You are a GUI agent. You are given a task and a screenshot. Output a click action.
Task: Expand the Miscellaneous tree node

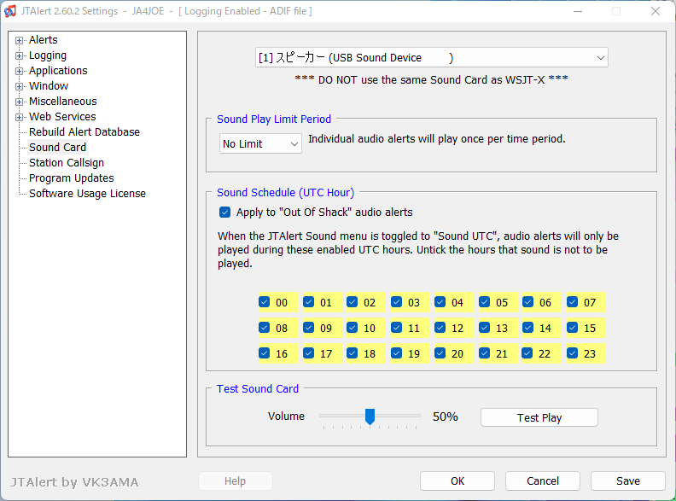pos(19,102)
